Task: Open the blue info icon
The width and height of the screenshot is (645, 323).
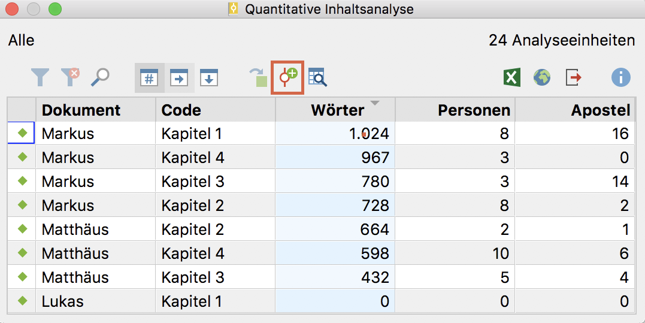Action: click(620, 77)
